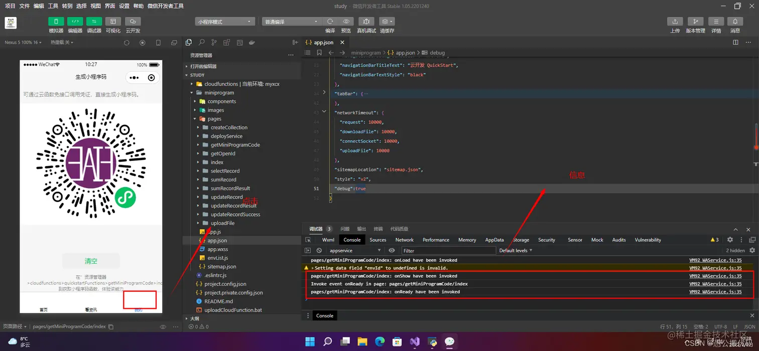Click the 预览 preview eye icon
Image resolution: width=759 pixels, height=351 pixels.
pos(346,22)
